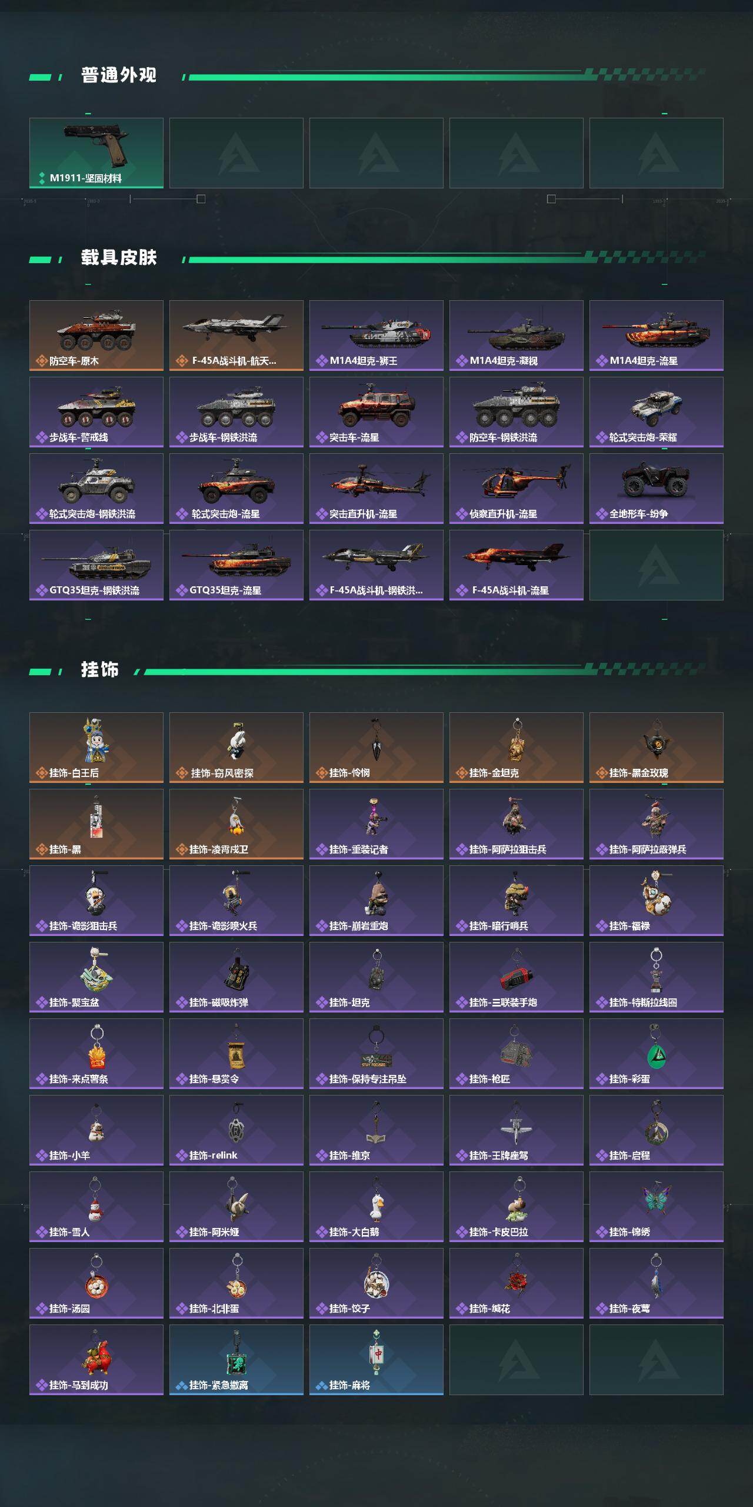Click the 普通外观 section header
753x1507 pixels.
[119, 75]
